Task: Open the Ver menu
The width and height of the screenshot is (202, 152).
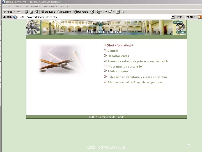Action: [x=26, y=6]
